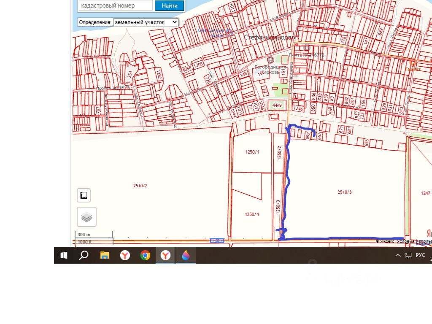Select land parcel 1250/4
The width and height of the screenshot is (432, 324).
[x=252, y=214]
